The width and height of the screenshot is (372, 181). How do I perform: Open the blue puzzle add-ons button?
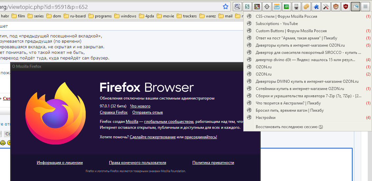pos(316,7)
